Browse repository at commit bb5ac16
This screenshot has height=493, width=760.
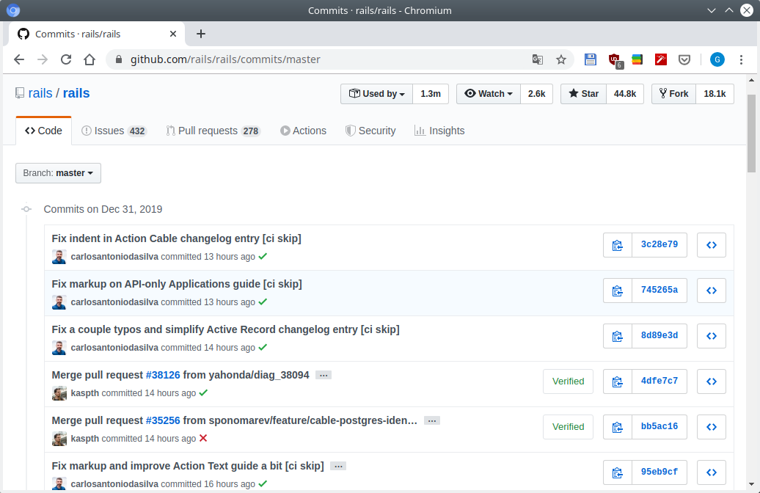click(x=711, y=427)
